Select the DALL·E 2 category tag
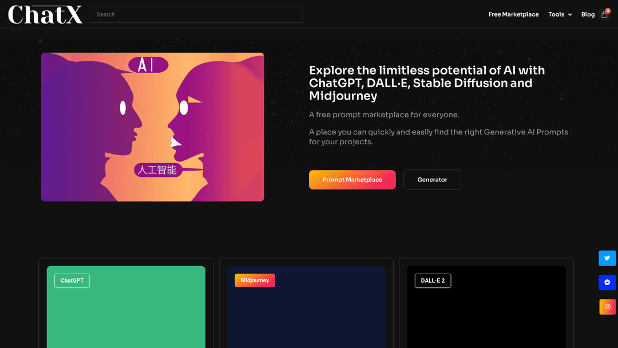Viewport: 618px width, 348px height. 433,280
